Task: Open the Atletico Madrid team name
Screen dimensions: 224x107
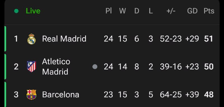Action: click(x=56, y=67)
